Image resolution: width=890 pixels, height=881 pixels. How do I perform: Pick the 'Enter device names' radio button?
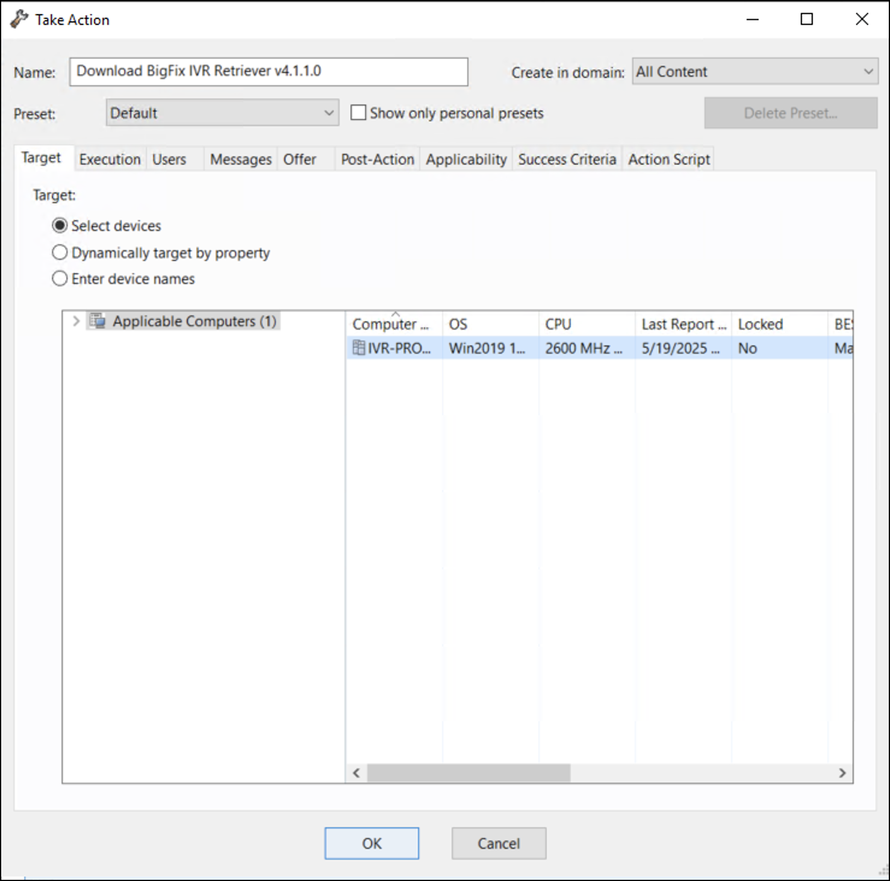coord(60,278)
